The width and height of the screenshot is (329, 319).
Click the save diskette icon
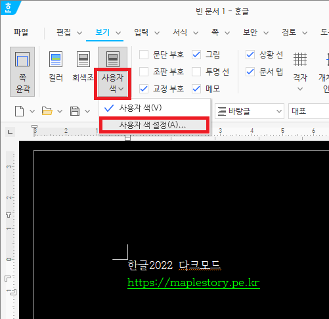click(75, 111)
